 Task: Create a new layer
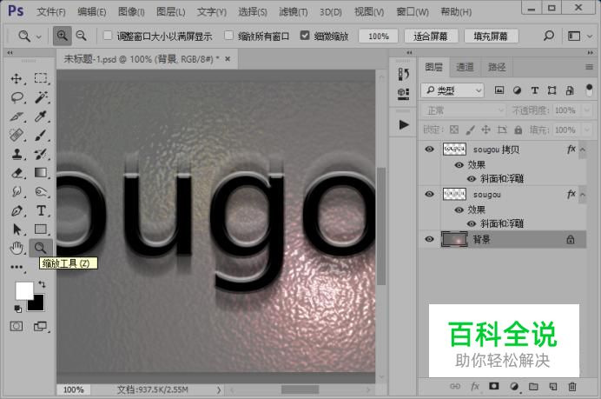552,387
